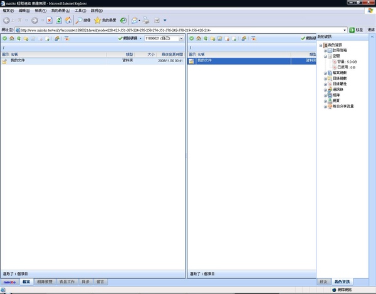Select the 相簿 tree item

[x=336, y=95]
